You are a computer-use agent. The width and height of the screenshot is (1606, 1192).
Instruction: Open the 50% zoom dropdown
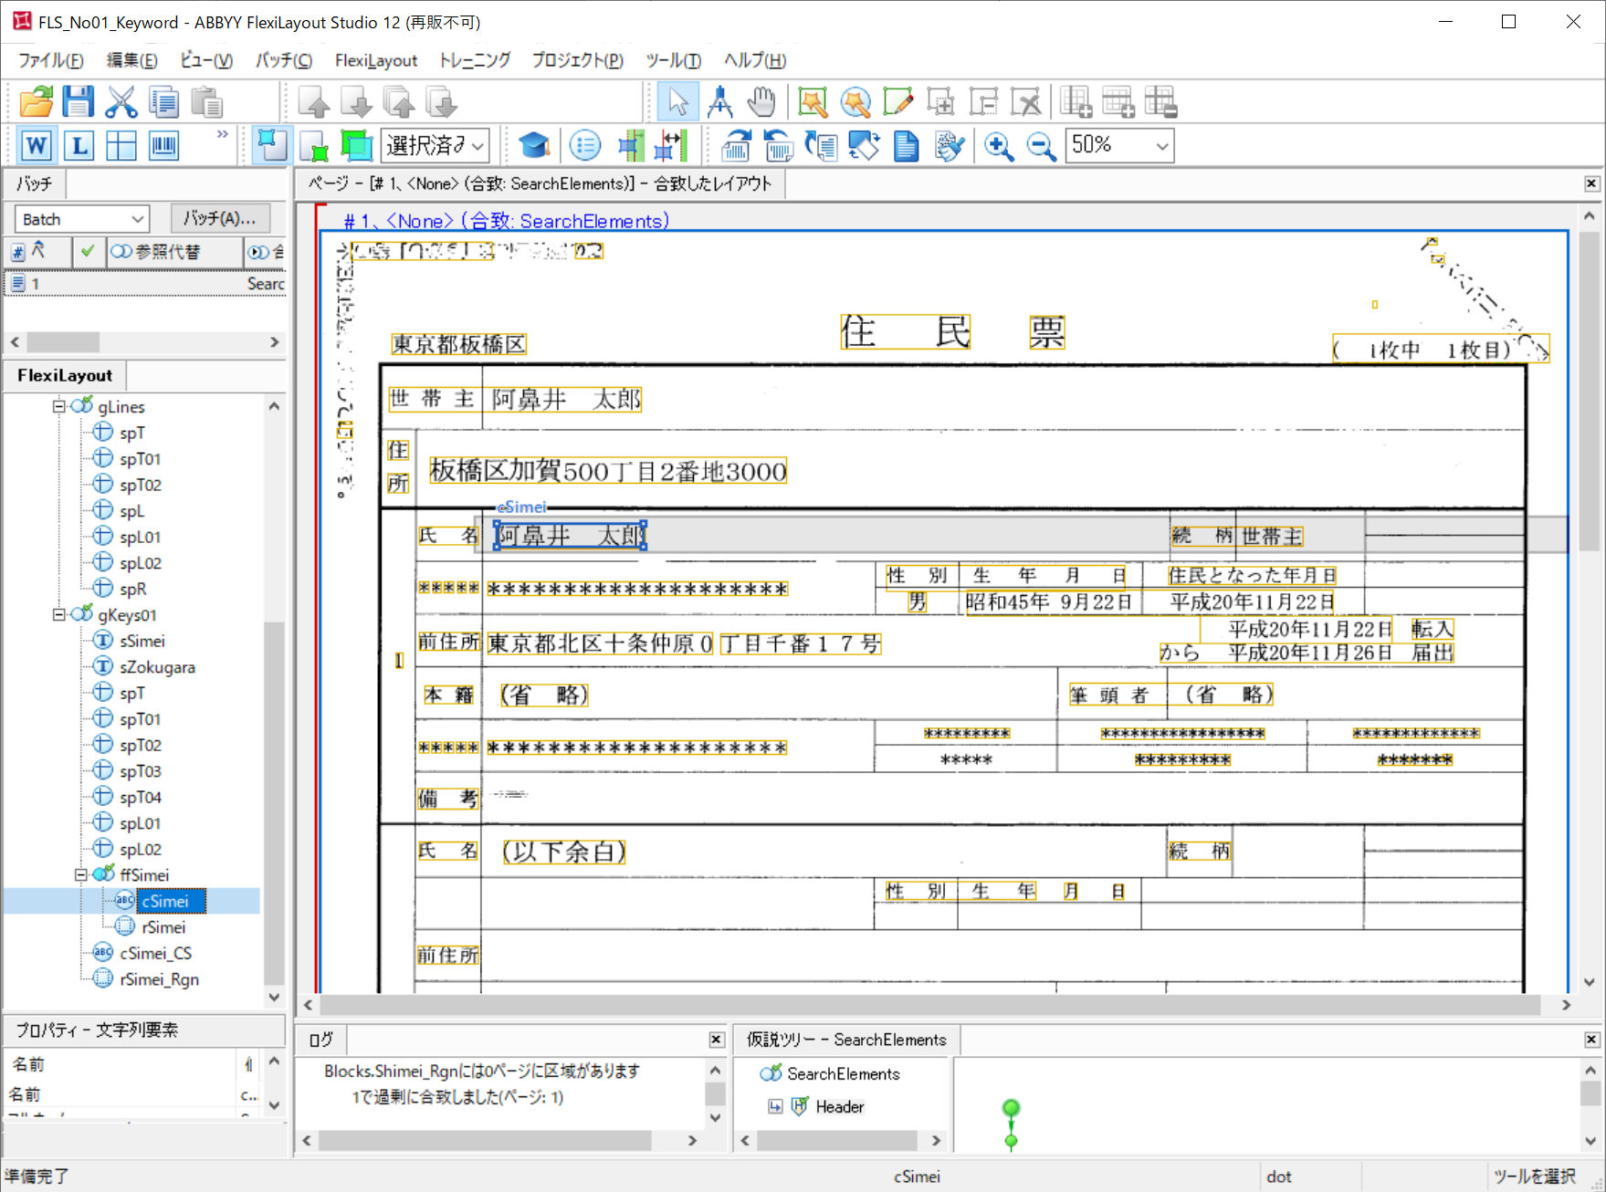point(1119,145)
